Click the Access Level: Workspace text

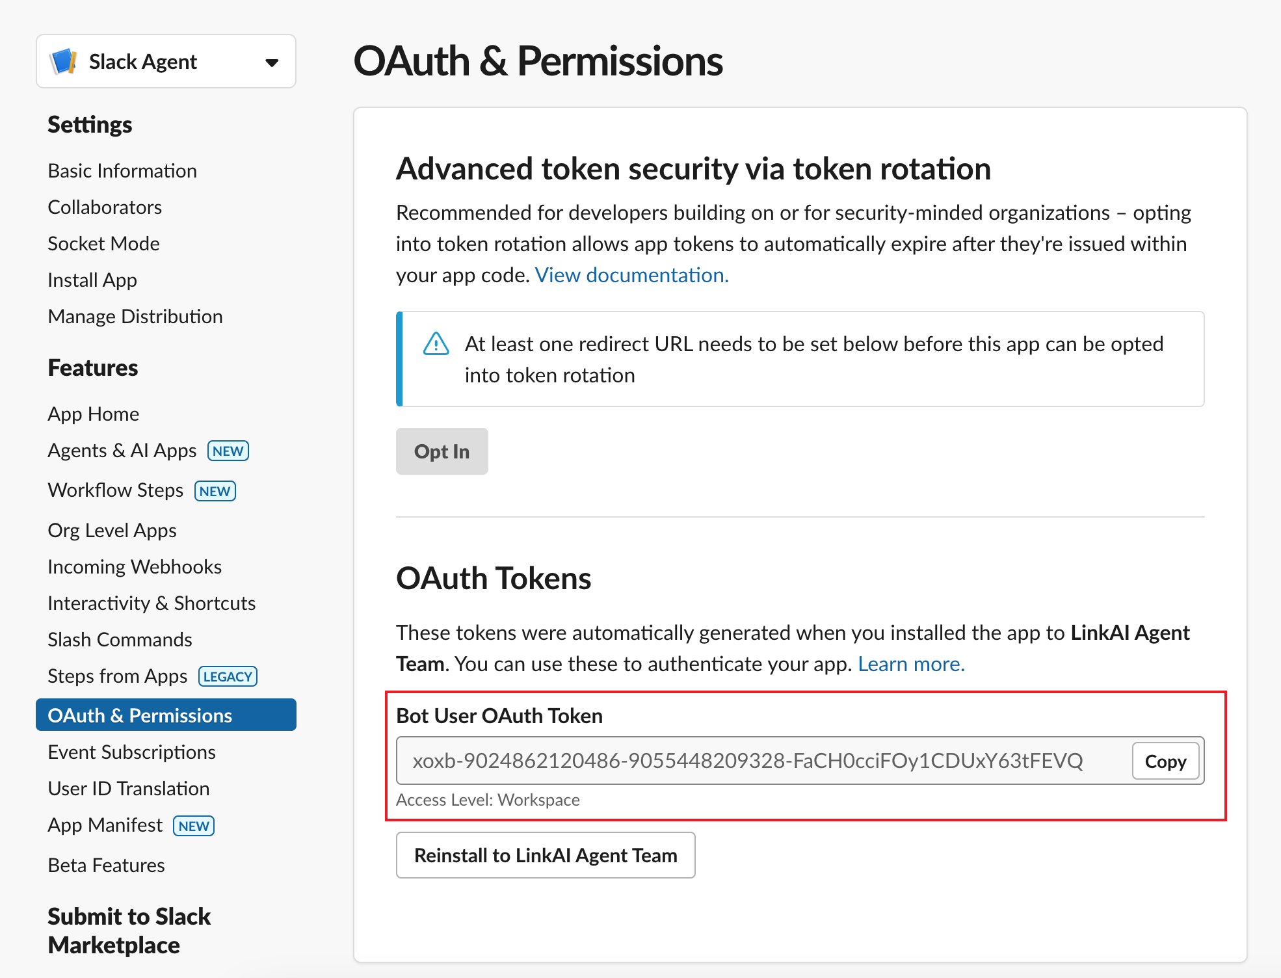pyautogui.click(x=488, y=800)
